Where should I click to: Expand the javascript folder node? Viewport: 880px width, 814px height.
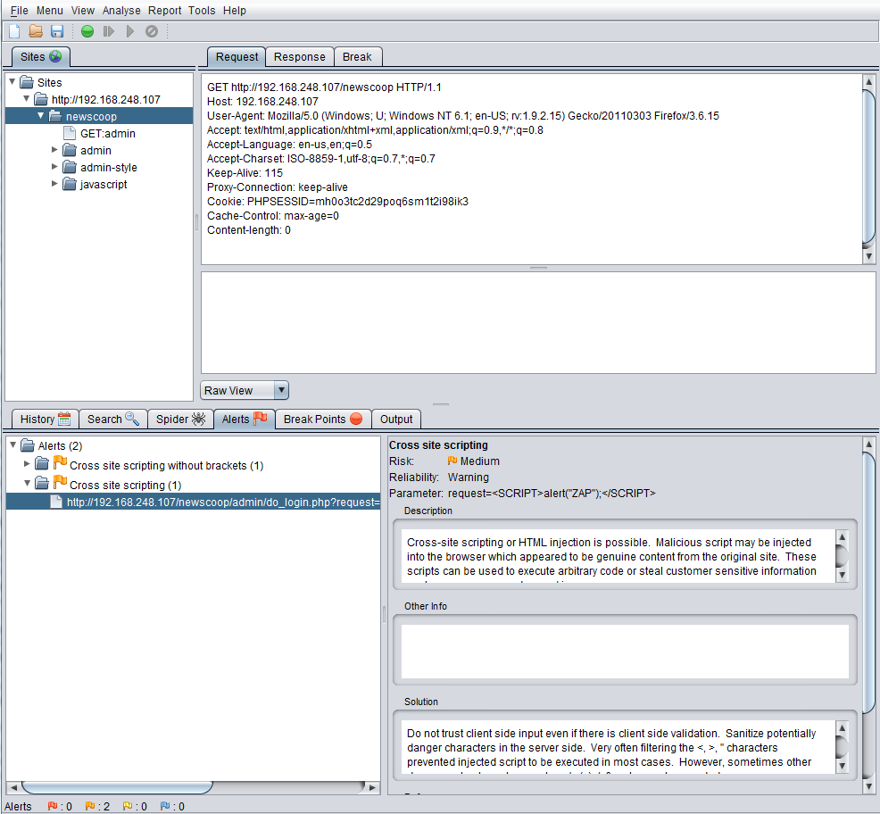pyautogui.click(x=55, y=184)
